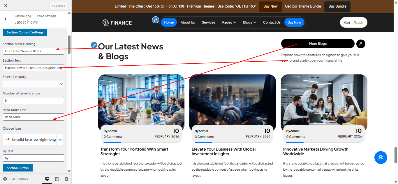Hide Controls toggle in the bottom bar

(16, 179)
